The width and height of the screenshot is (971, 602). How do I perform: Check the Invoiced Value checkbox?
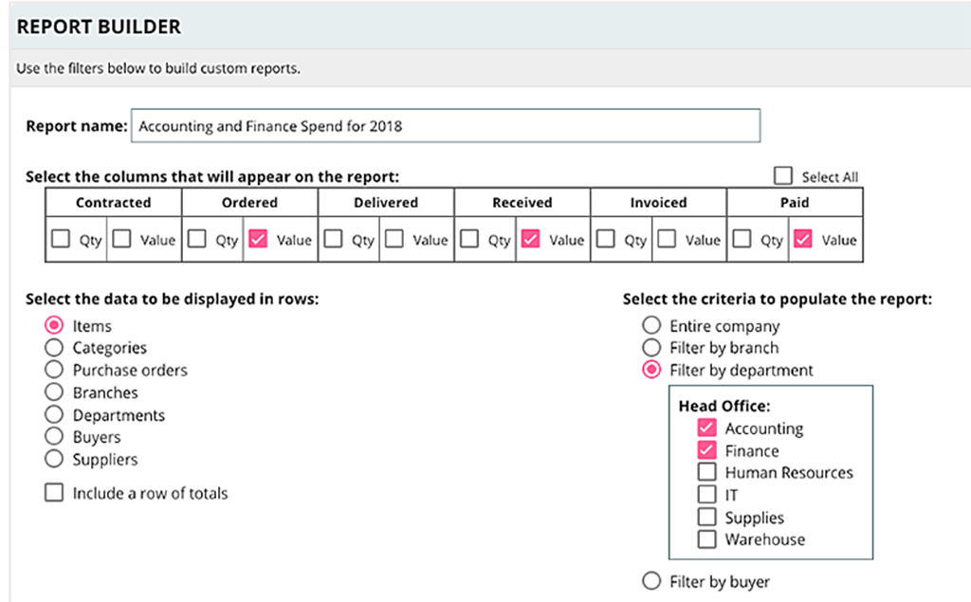(667, 239)
